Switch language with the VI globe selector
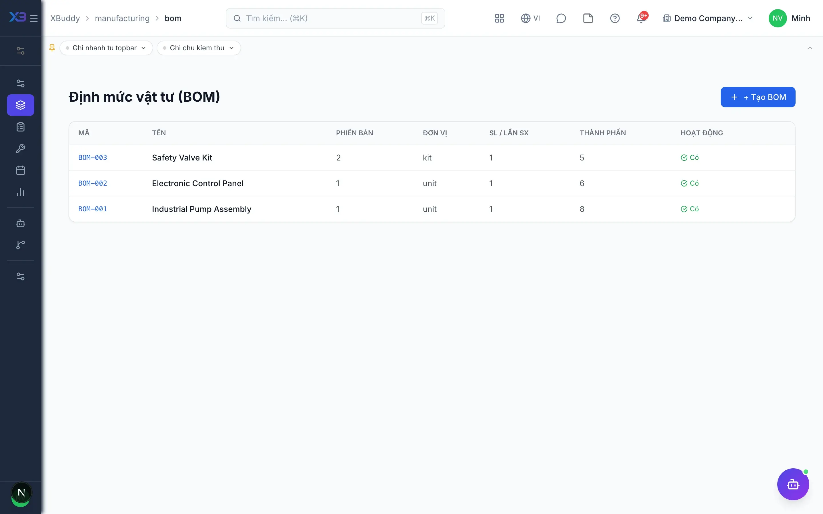The image size is (823, 514). (x=531, y=18)
